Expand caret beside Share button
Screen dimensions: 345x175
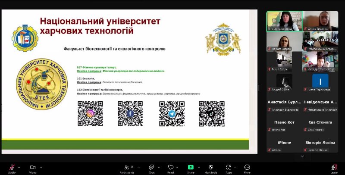199,167
